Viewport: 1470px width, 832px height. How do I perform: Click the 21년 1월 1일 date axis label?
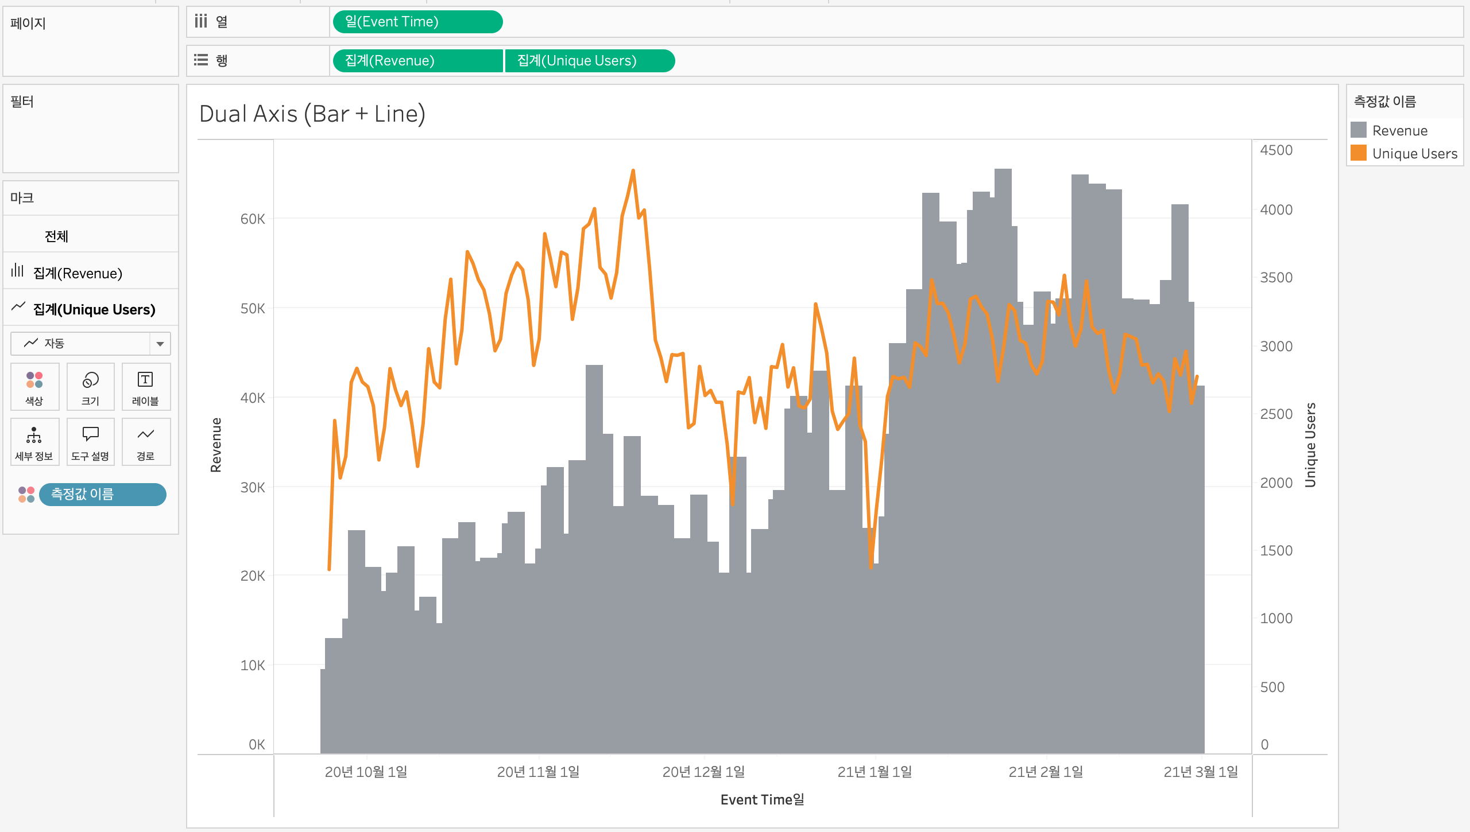point(875,772)
